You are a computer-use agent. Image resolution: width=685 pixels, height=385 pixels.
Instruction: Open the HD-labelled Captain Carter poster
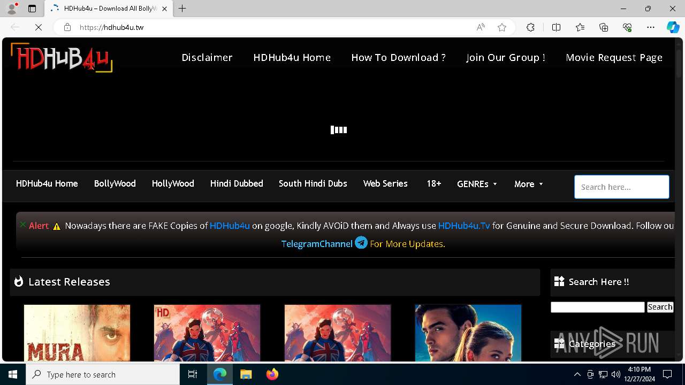pos(207,333)
